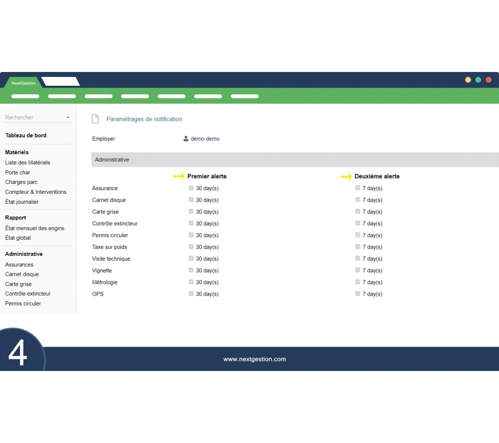Click the yellow arrow beside Premier alerte
Image resolution: width=499 pixels, height=443 pixels.
179,177
